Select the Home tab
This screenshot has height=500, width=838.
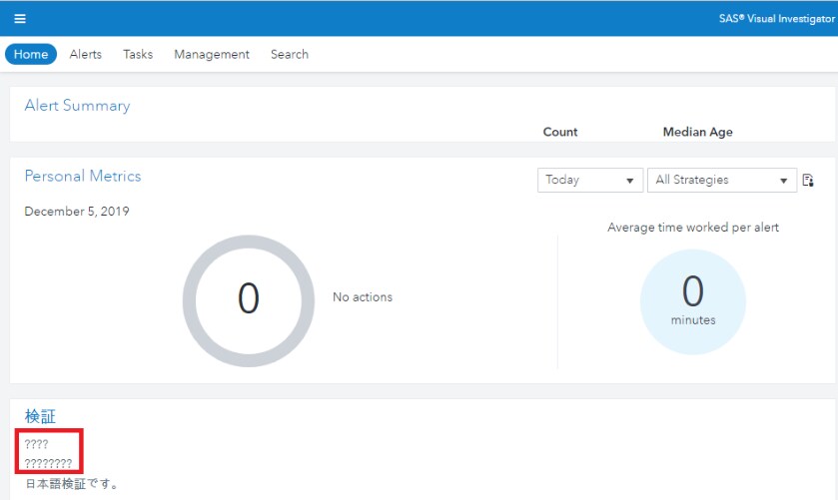pyautogui.click(x=31, y=54)
